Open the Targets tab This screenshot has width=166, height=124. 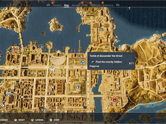tap(57, 5)
